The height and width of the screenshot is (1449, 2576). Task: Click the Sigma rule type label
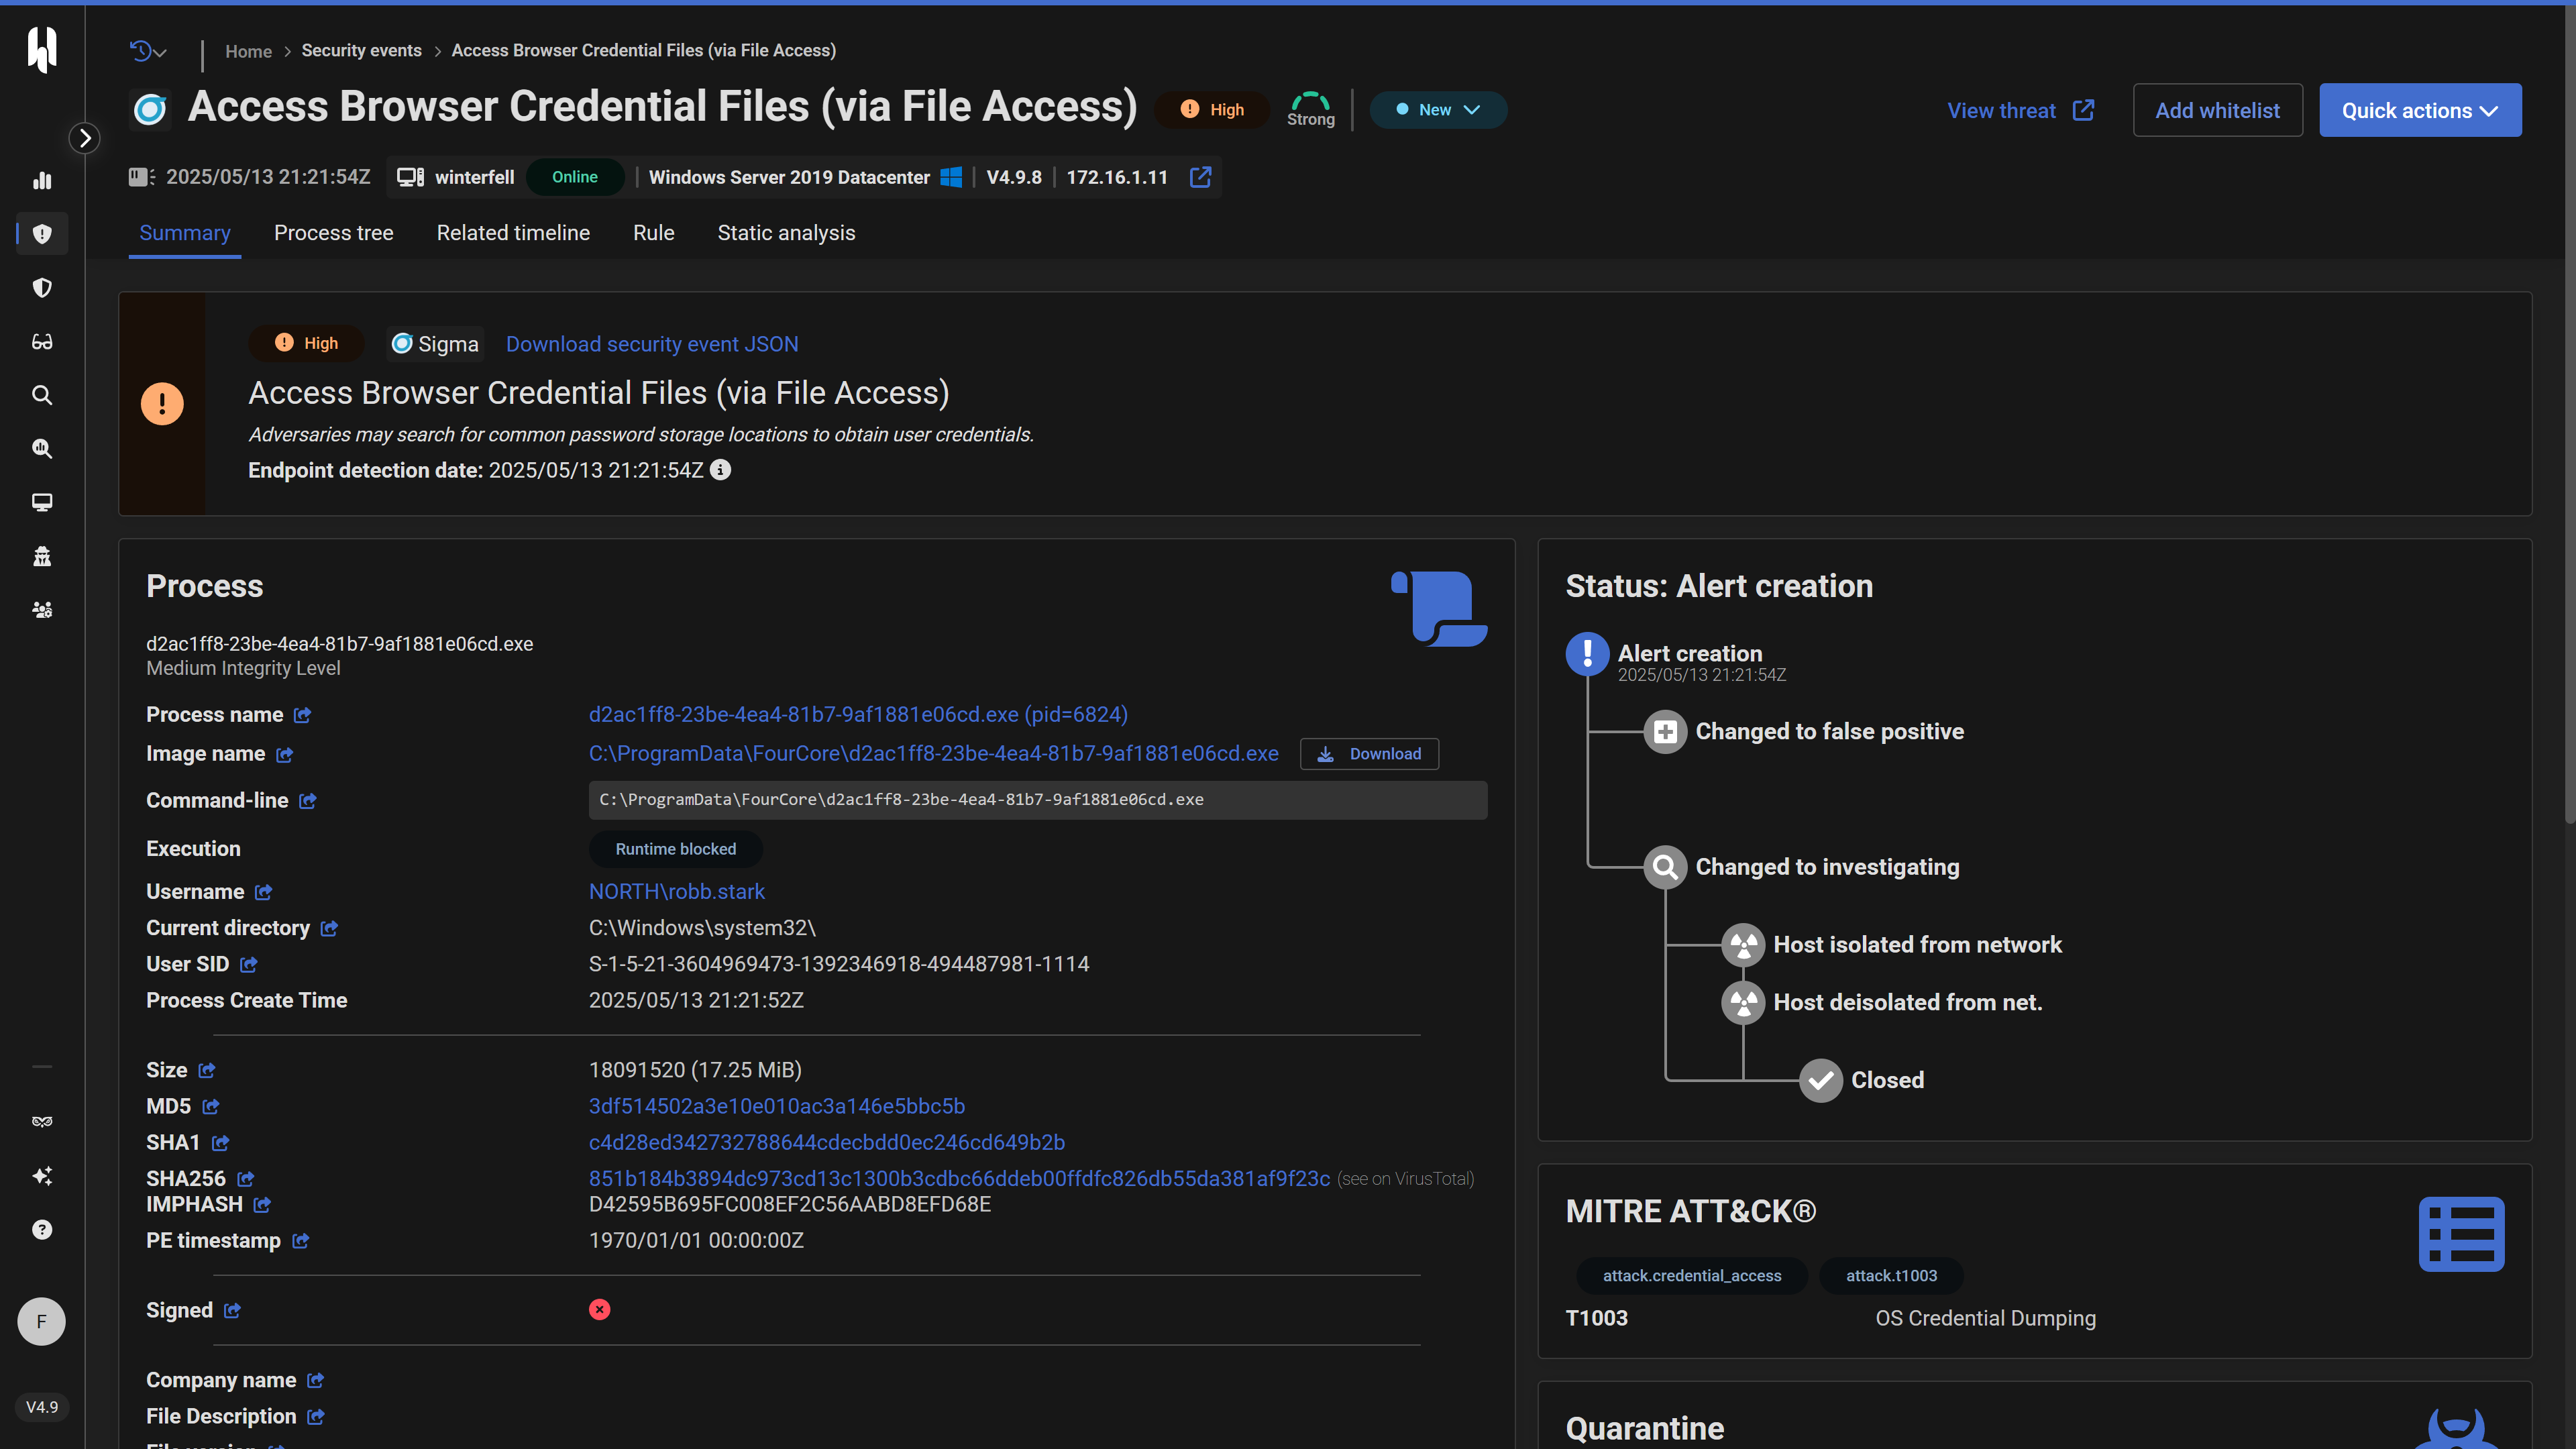435,344
